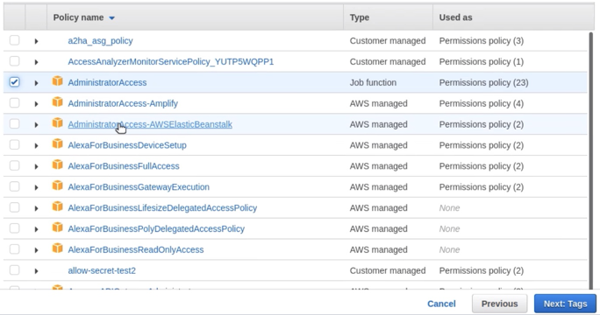Click the 'Job function' type cell

click(x=373, y=82)
